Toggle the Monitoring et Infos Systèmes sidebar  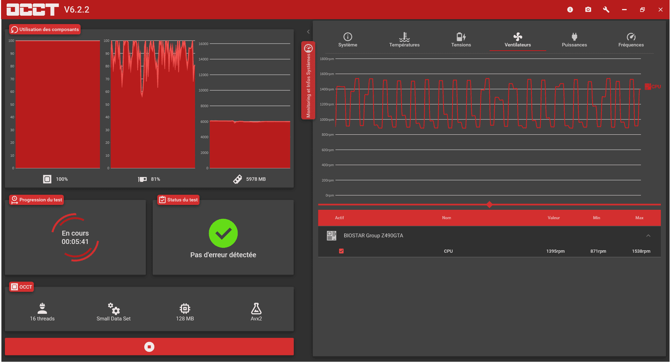click(x=308, y=80)
